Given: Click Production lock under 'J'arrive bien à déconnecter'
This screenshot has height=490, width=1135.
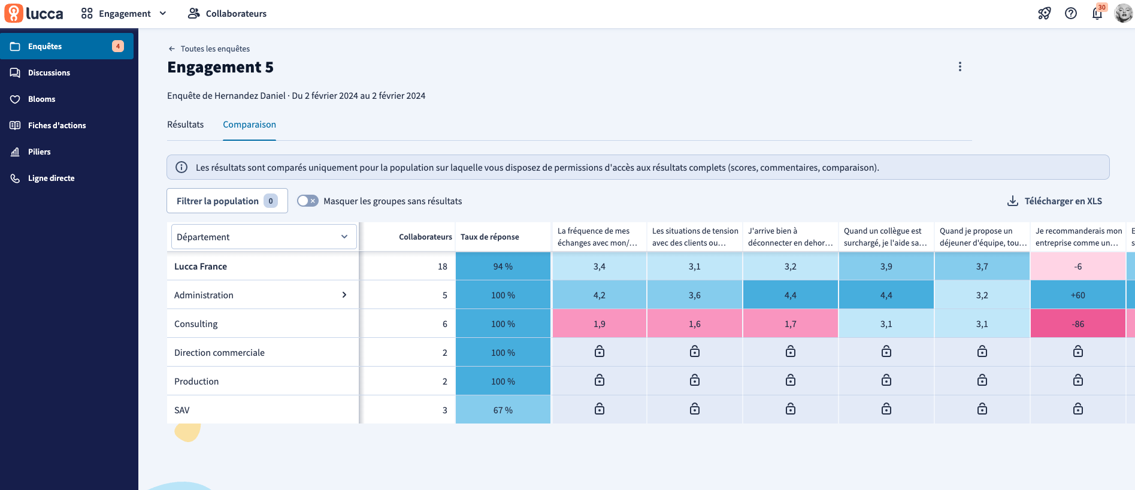Looking at the screenshot, I should pos(791,380).
